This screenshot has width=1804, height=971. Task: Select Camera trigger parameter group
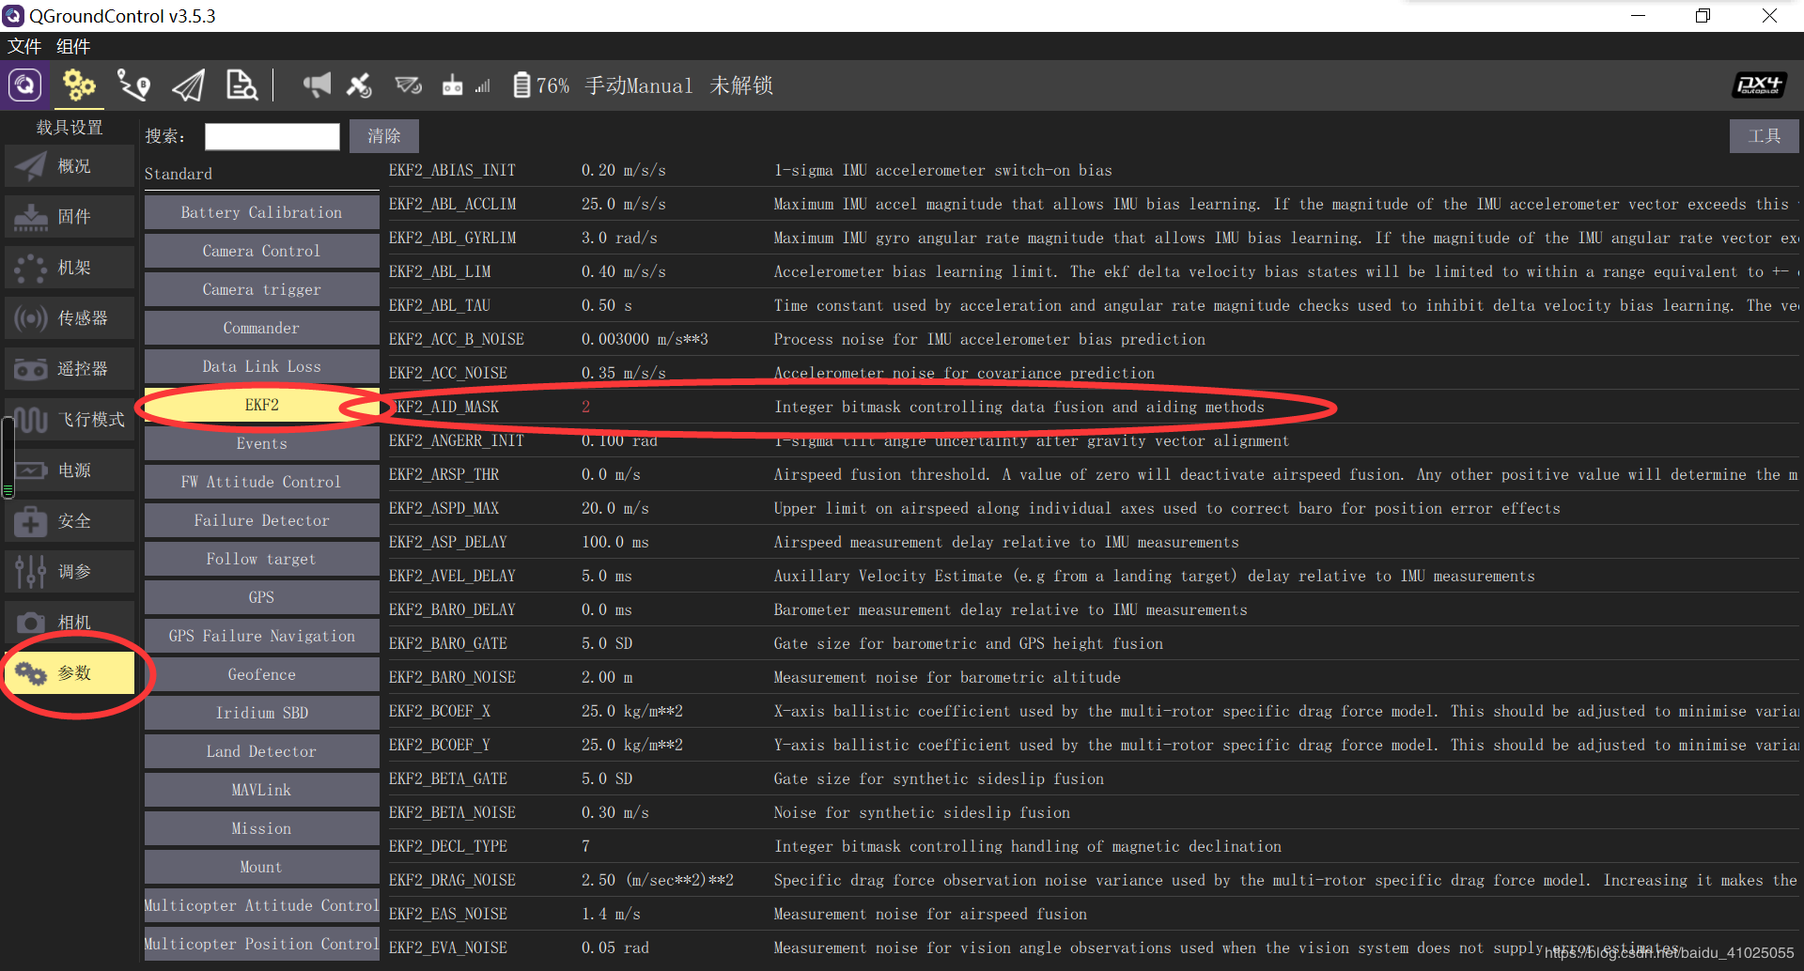point(261,289)
